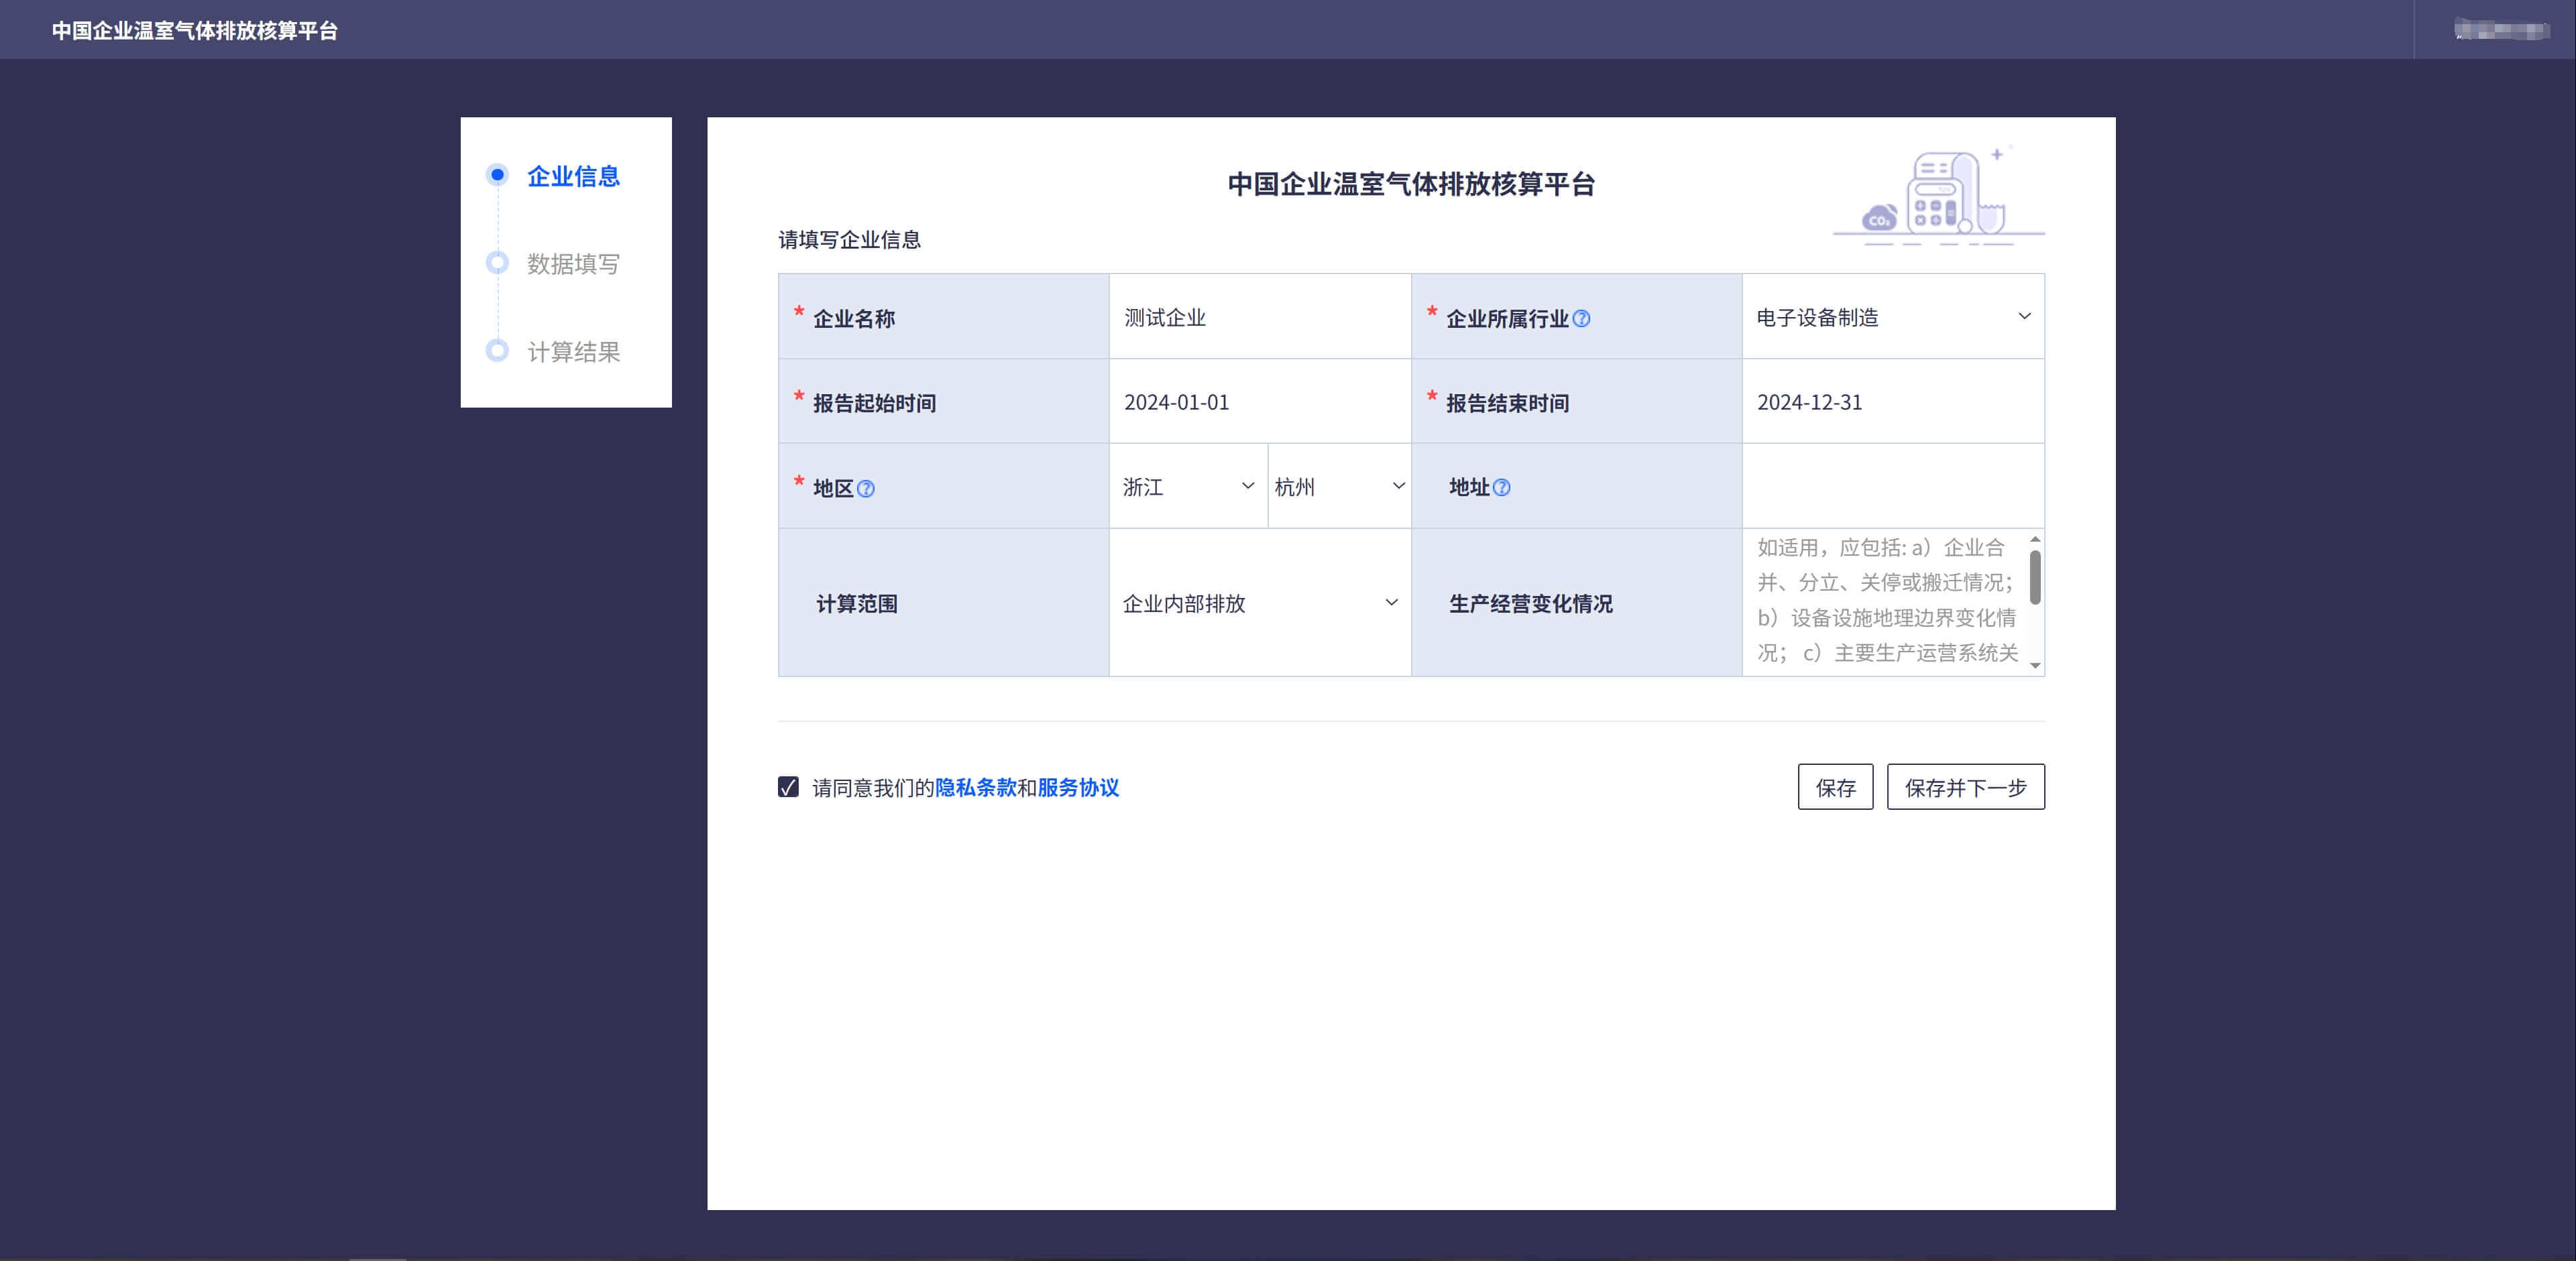
Task: Click 计算结果 step circle indicator
Action: click(497, 351)
